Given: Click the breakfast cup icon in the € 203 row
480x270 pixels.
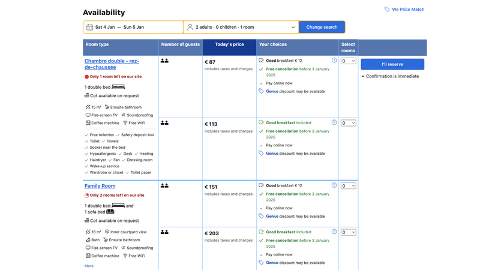Looking at the screenshot, I should pos(261,232).
